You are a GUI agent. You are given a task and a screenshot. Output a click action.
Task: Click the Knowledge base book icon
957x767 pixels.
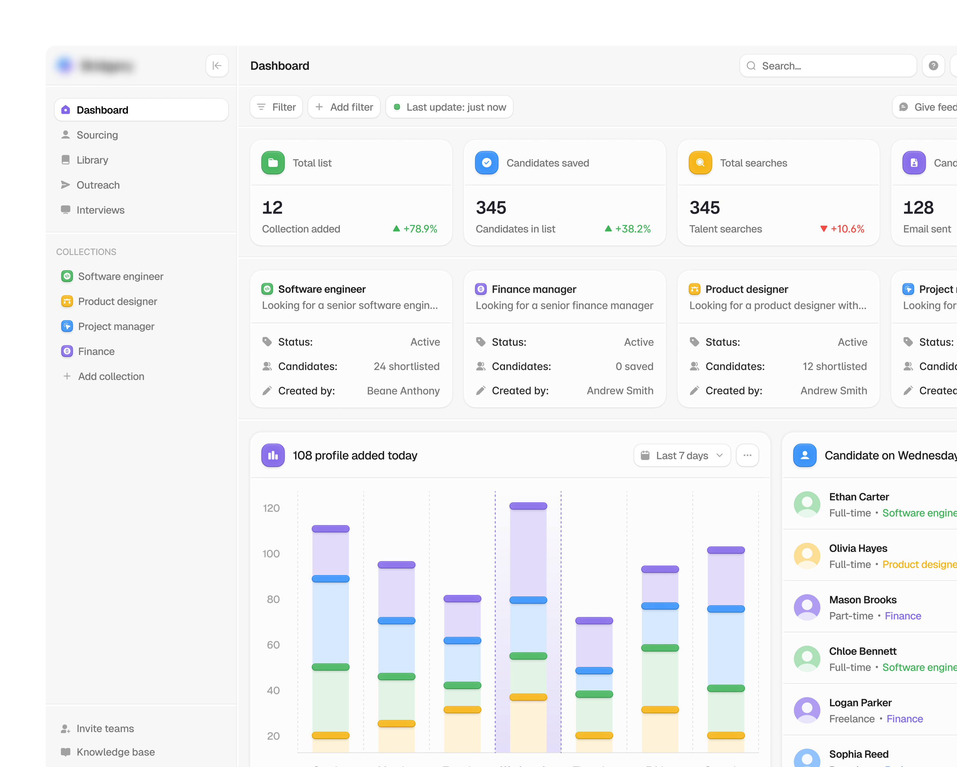tap(66, 752)
